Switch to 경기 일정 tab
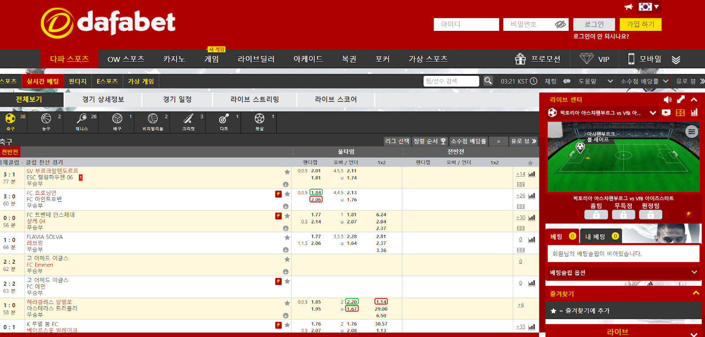Viewport: 705px width, 337px height. click(x=177, y=100)
